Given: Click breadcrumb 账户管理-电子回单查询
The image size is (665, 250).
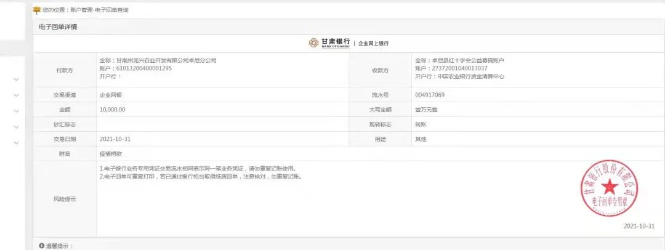Looking at the screenshot, I should [x=99, y=10].
